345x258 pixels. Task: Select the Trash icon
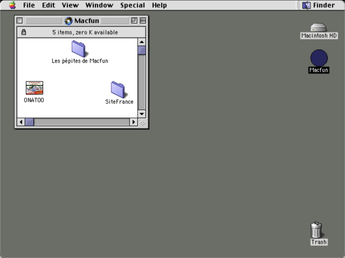pos(316,230)
